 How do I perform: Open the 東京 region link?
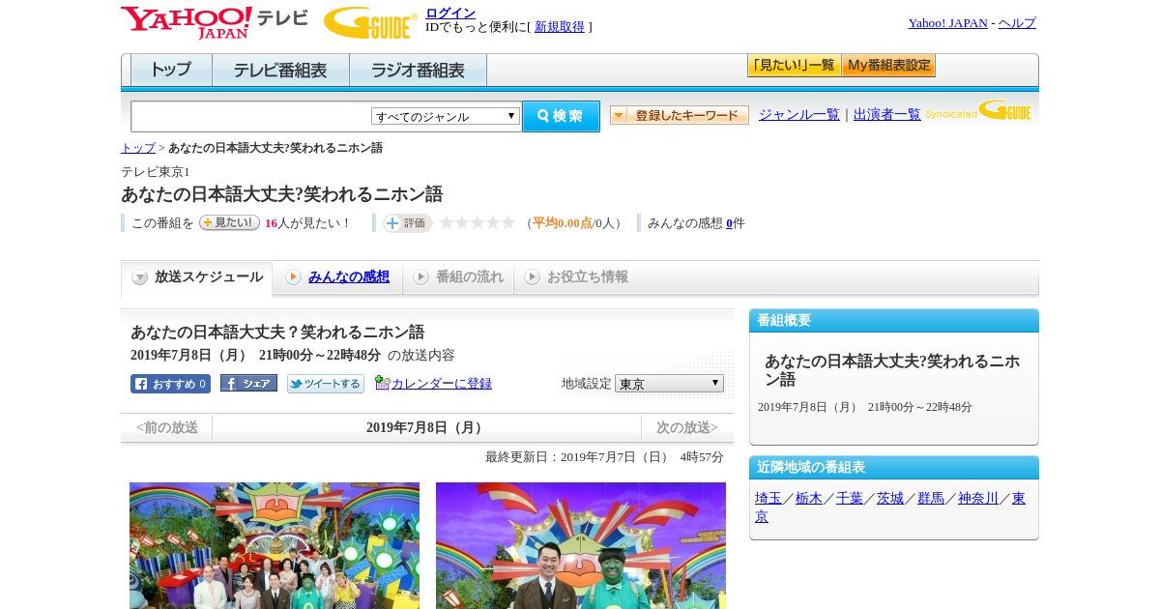click(x=1019, y=499)
